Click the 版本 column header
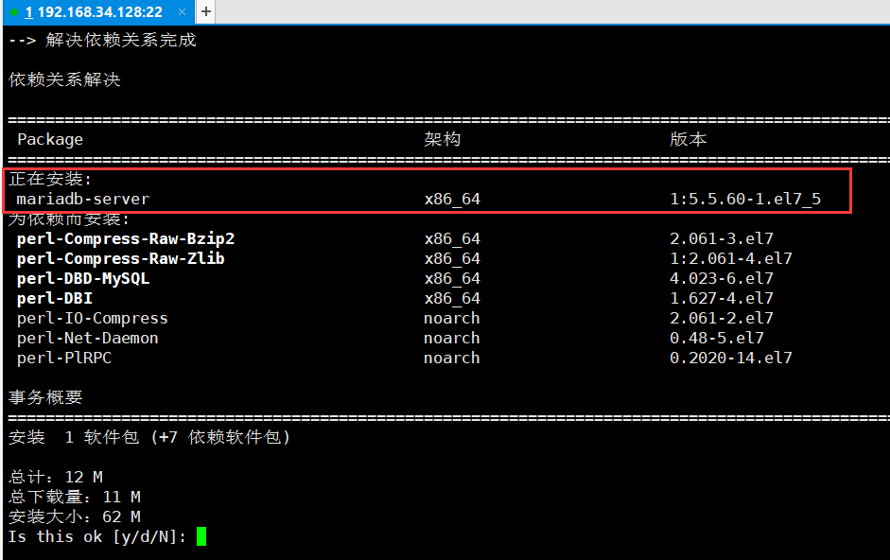This screenshot has height=560, width=890. pyautogui.click(x=688, y=139)
